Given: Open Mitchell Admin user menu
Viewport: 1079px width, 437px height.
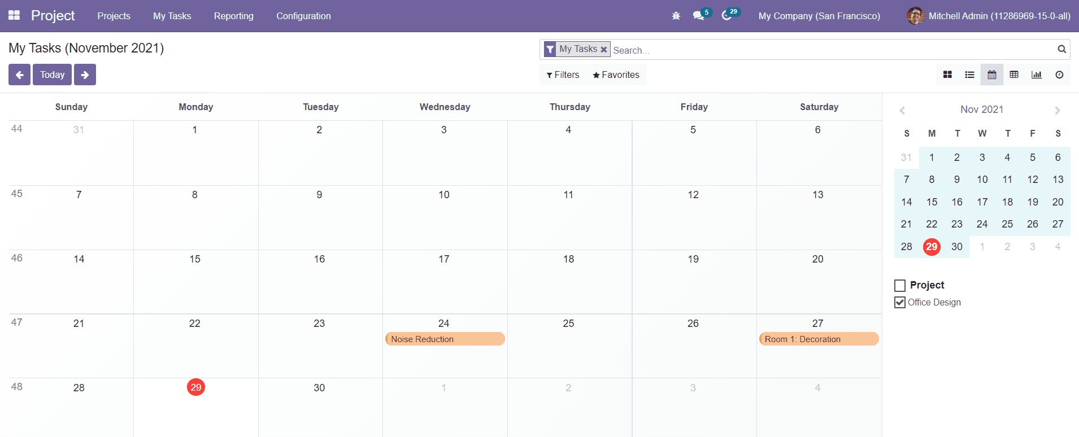Looking at the screenshot, I should pyautogui.click(x=988, y=16).
